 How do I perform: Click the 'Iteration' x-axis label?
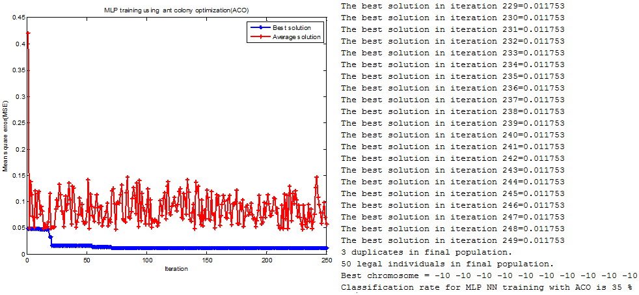pyautogui.click(x=177, y=268)
